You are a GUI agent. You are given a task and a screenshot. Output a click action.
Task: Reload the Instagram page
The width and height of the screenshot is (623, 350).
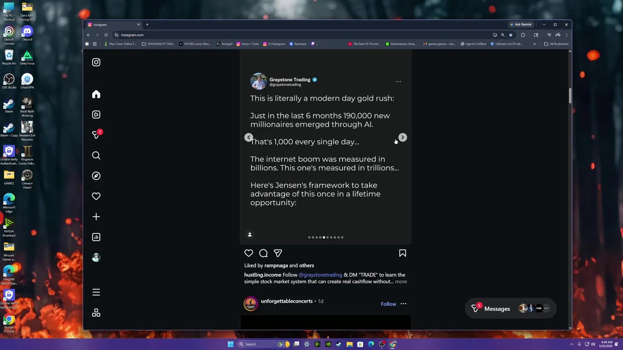coord(106,35)
